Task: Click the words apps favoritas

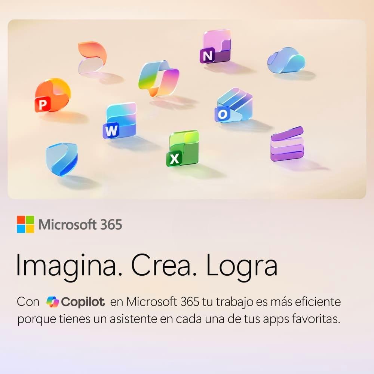Action: pyautogui.click(x=301, y=319)
